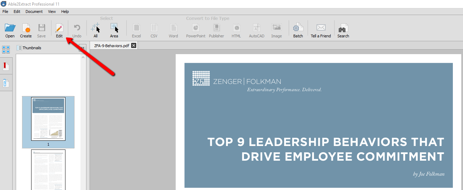Select the second page thumbnail
This screenshot has width=463, height=190.
click(x=48, y=170)
